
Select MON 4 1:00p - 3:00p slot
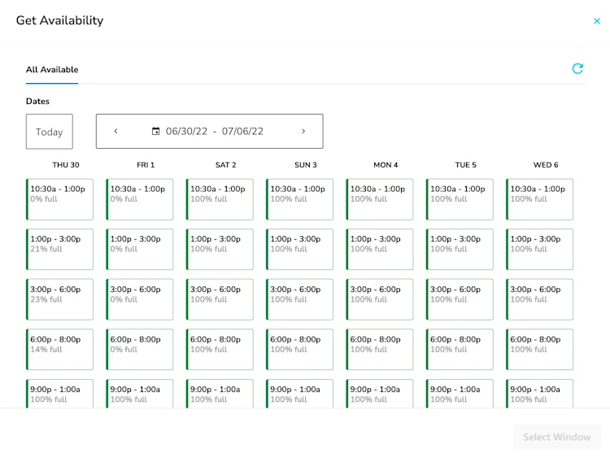point(380,250)
